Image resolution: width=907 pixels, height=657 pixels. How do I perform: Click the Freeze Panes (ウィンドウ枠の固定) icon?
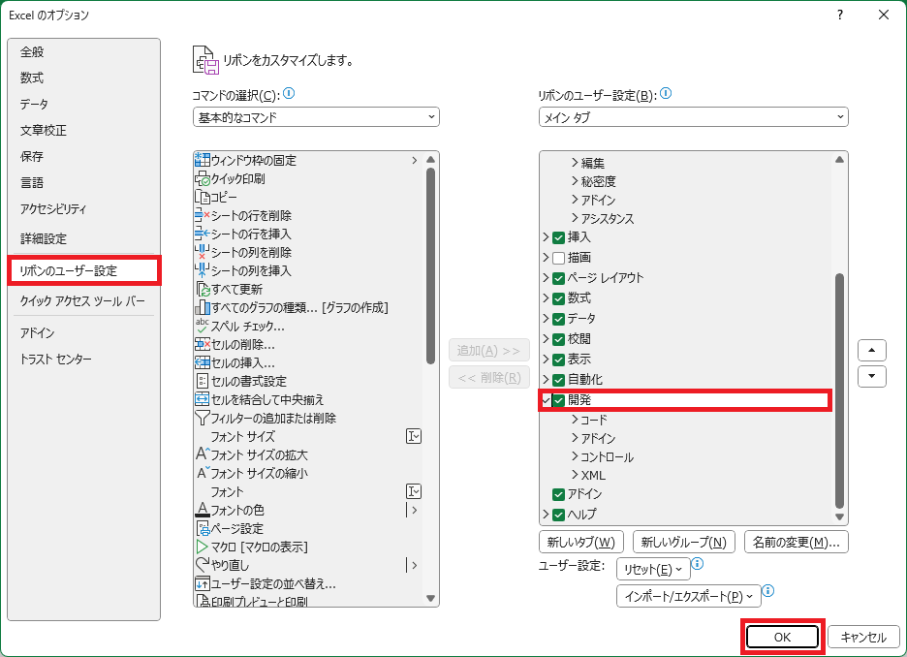point(203,161)
